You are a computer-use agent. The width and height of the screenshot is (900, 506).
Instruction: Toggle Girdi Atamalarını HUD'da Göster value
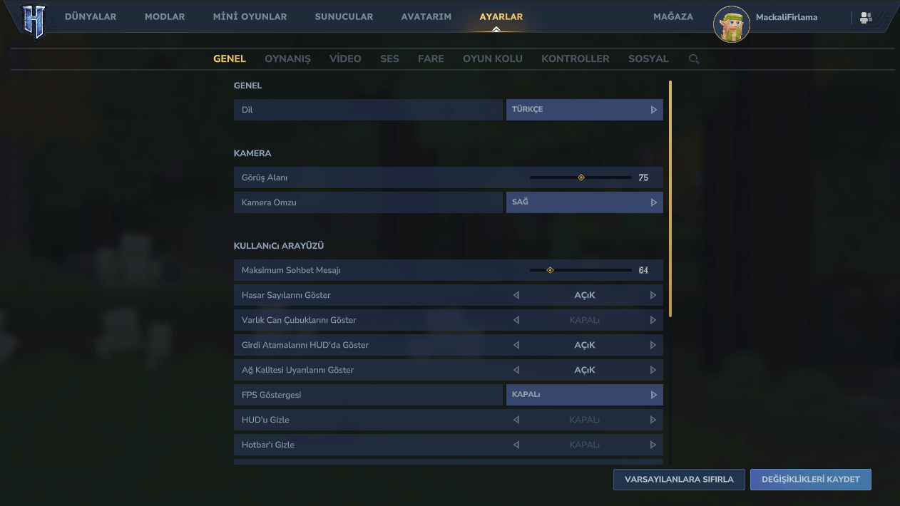pos(585,345)
